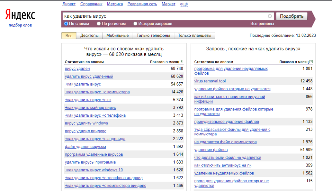Open the файл удален вирусом link
The width and height of the screenshot is (332, 191).
point(85,147)
